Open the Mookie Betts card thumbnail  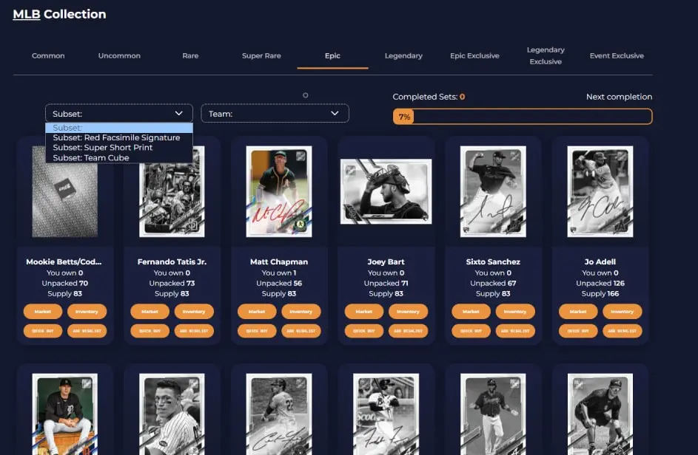(65, 191)
